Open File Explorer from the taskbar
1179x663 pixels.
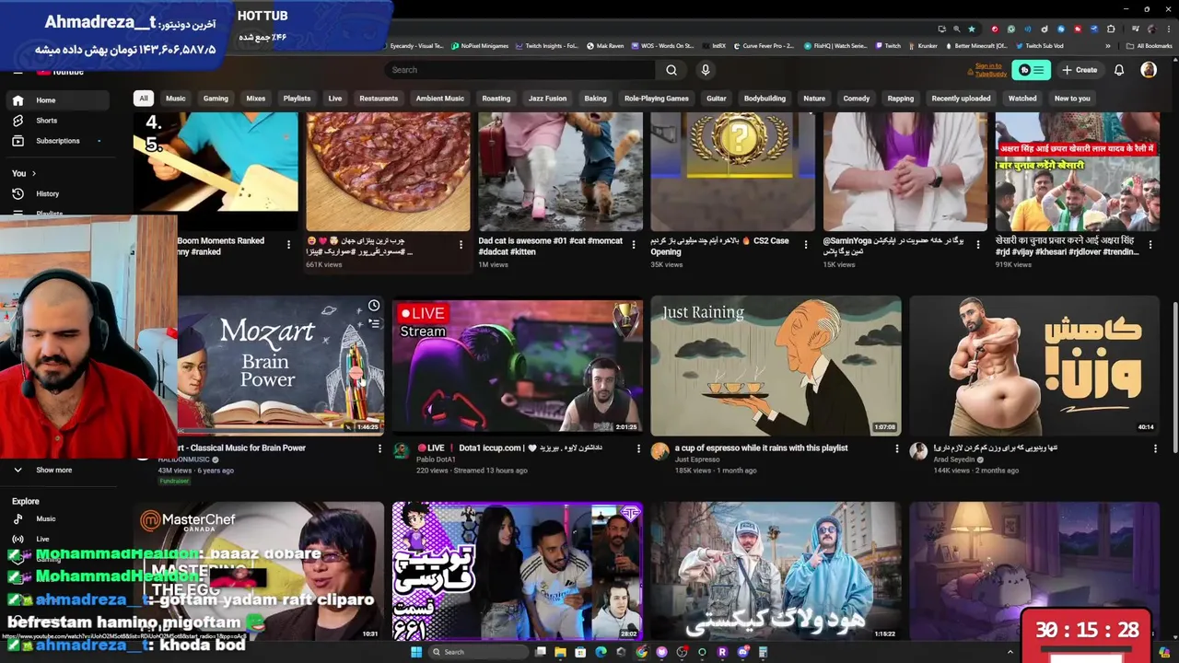[x=560, y=652]
